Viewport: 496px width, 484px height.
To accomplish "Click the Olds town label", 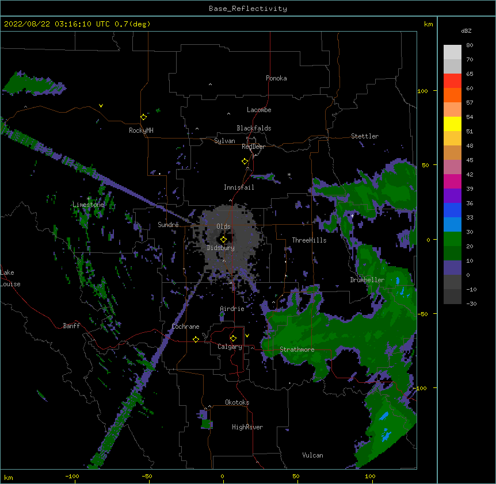I will pos(223,226).
